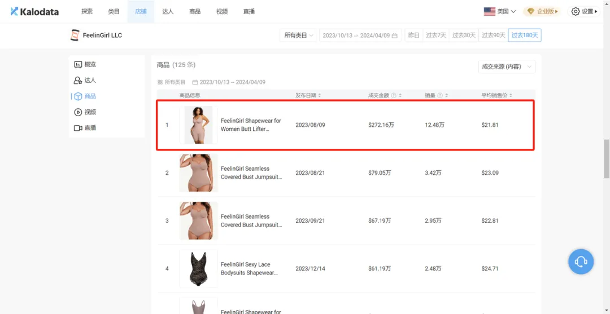Open the 成交来源 (内容) dropdown
Image resolution: width=610 pixels, height=314 pixels.
pyautogui.click(x=506, y=67)
